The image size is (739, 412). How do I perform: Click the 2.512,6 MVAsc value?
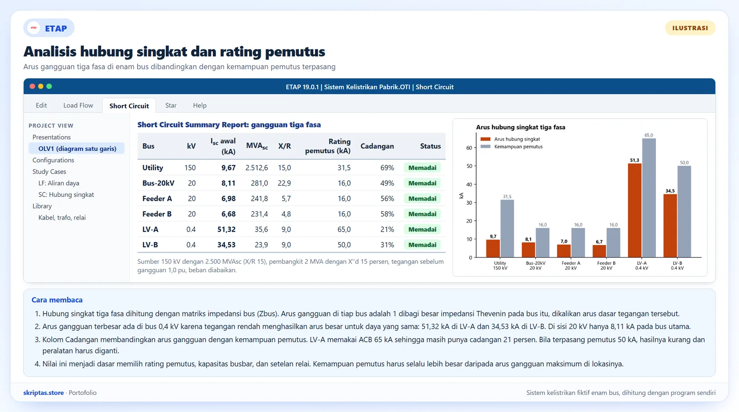pos(256,167)
